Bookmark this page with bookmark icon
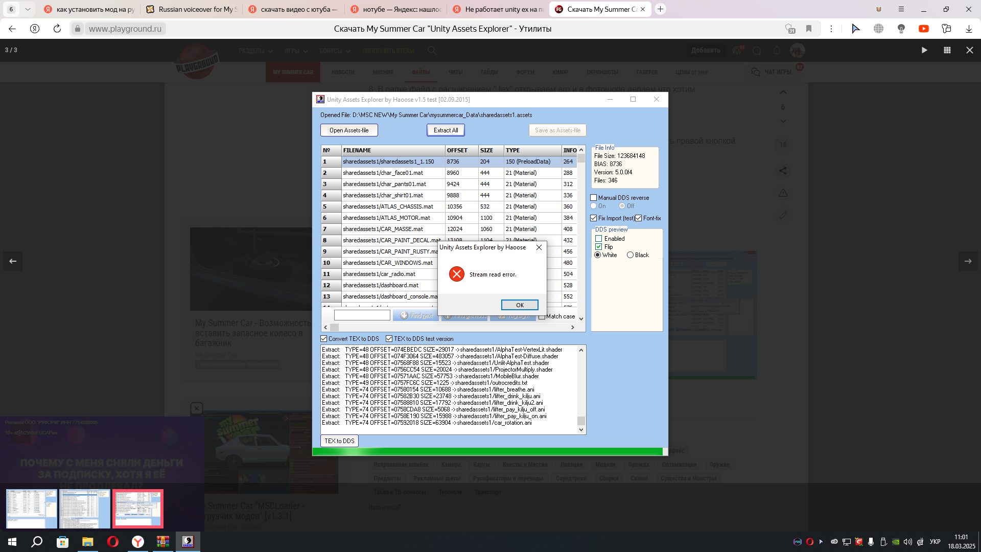The height and width of the screenshot is (552, 981). tap(809, 29)
